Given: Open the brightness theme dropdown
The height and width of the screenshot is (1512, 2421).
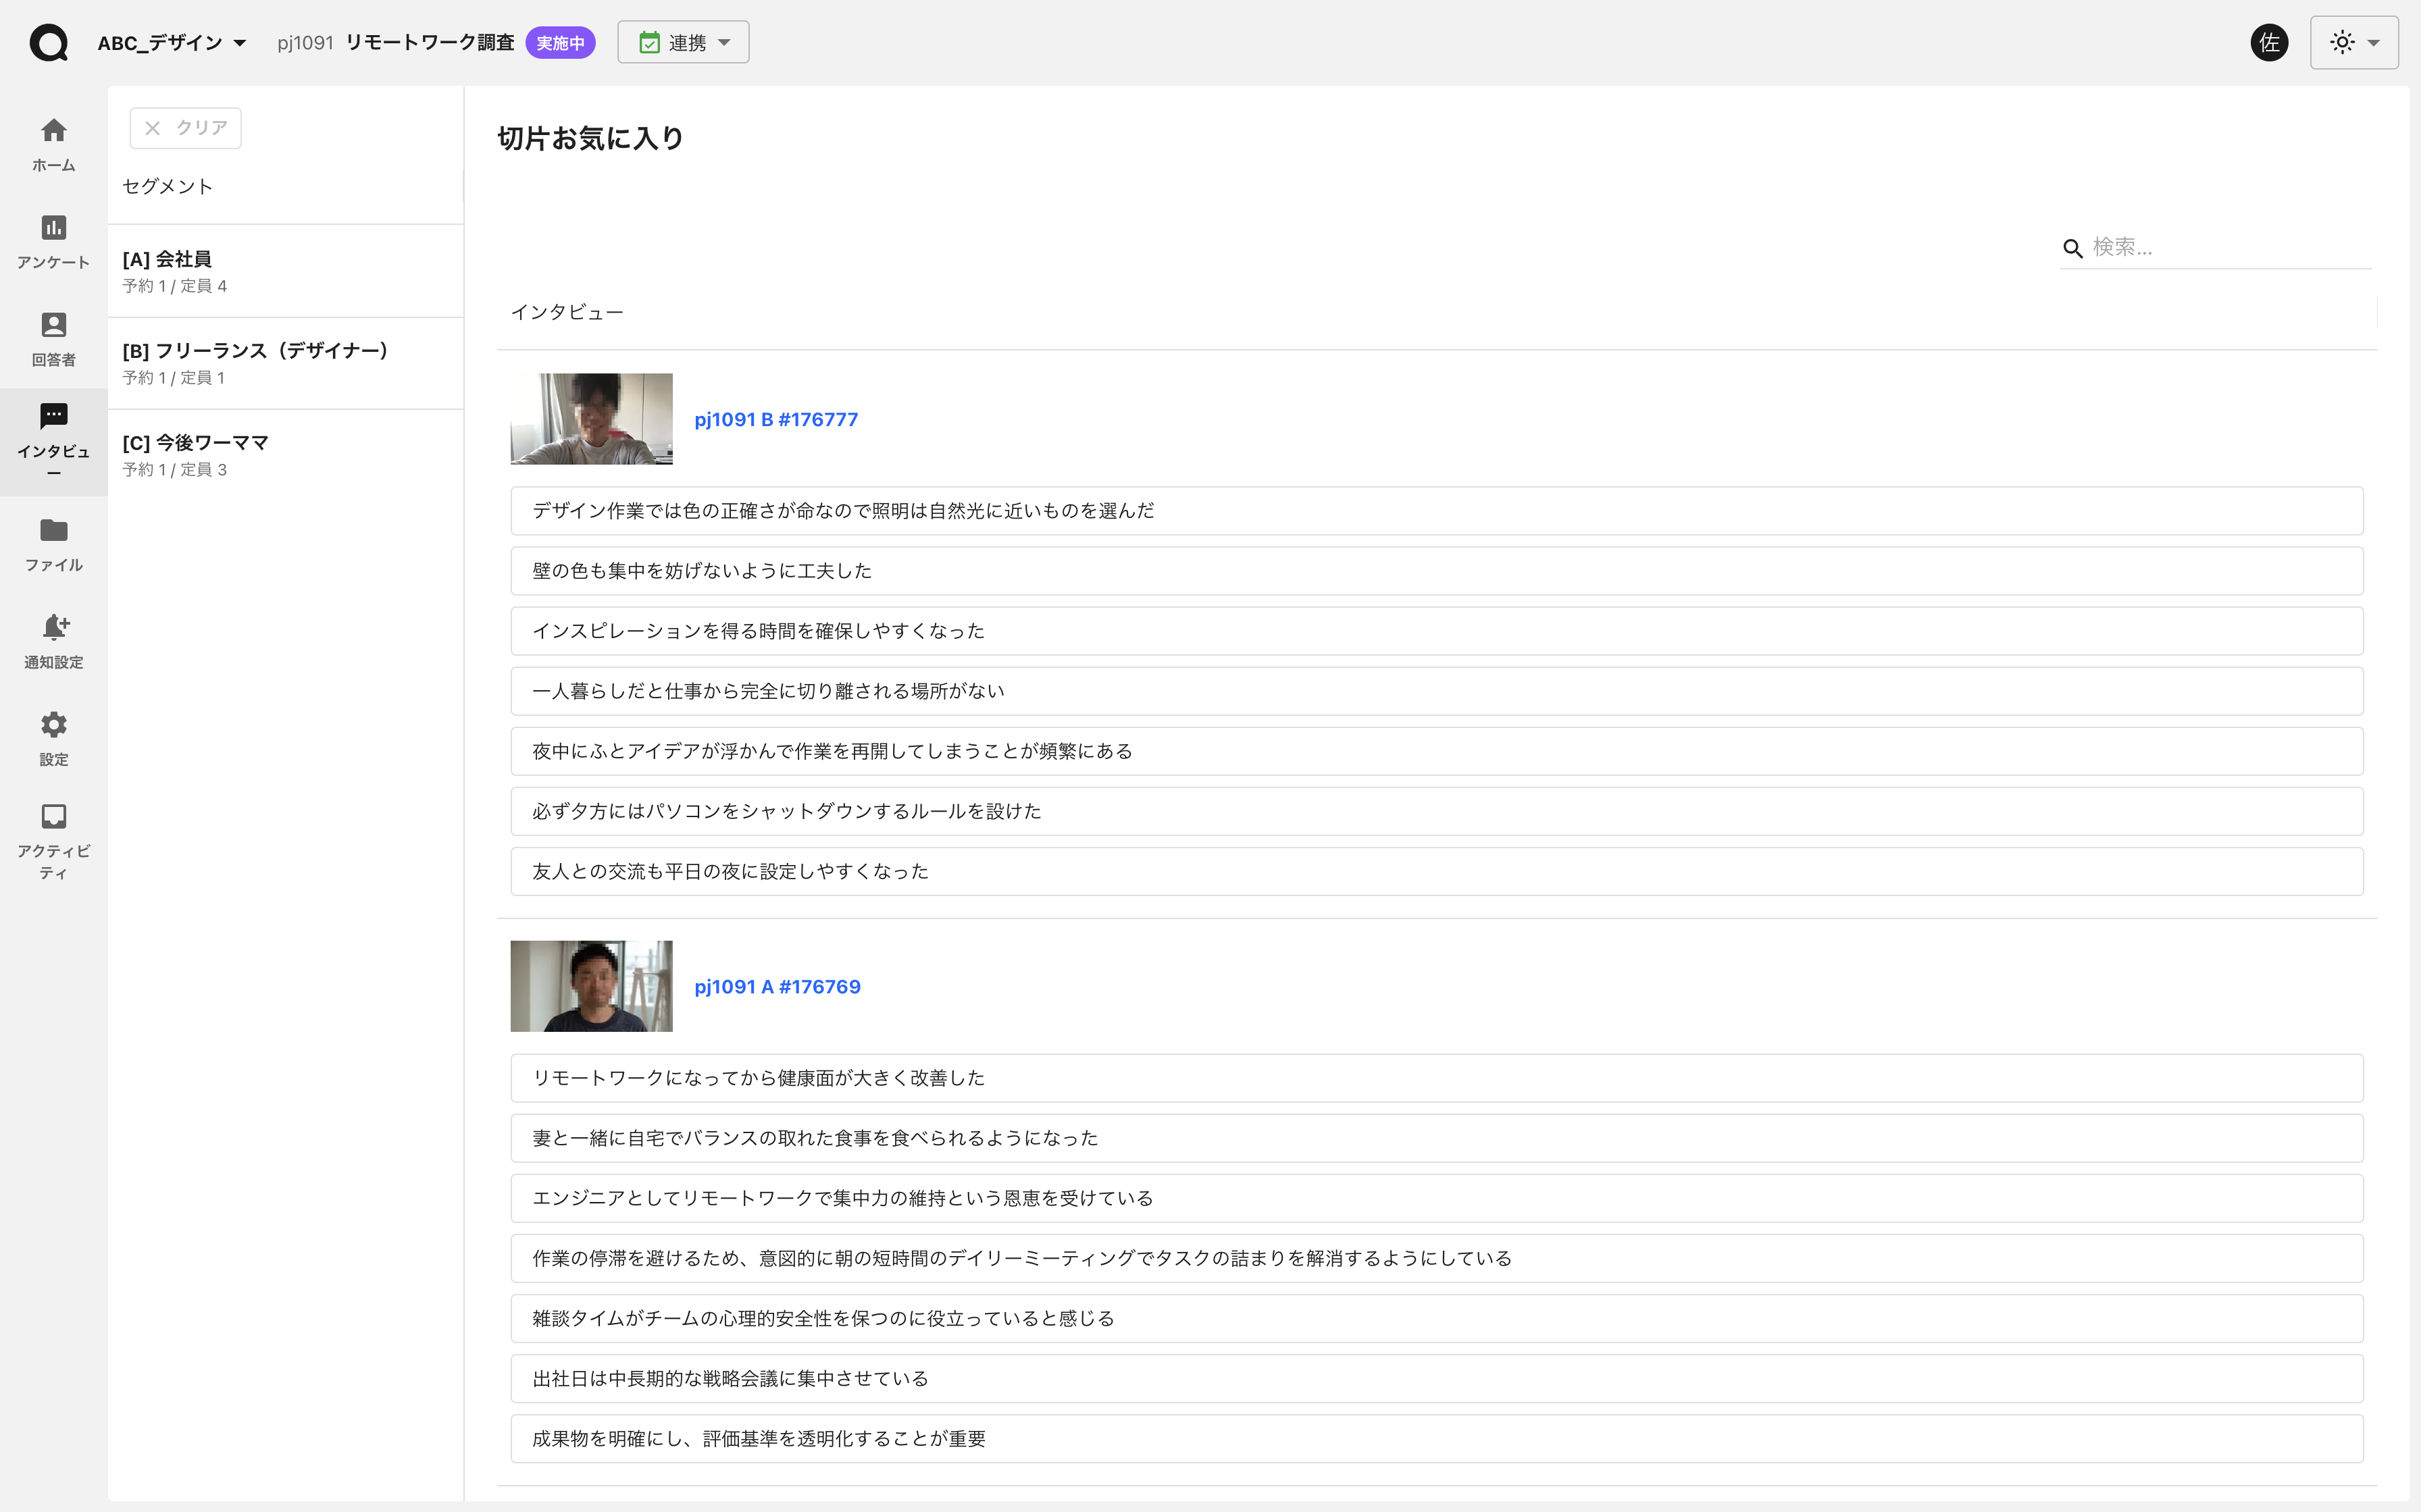Looking at the screenshot, I should 2353,43.
